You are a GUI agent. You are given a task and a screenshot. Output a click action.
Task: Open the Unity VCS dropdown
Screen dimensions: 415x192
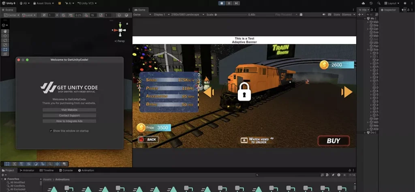[87, 3]
